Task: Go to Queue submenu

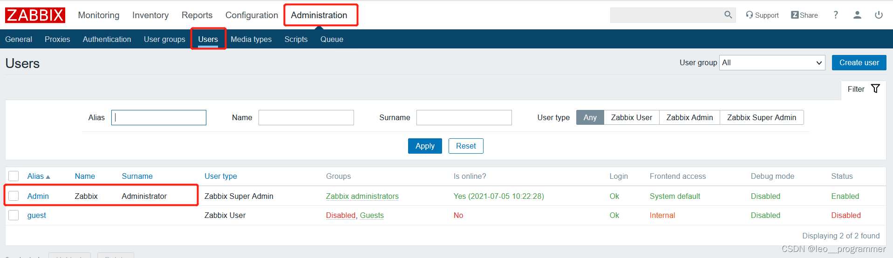Action: 332,39
